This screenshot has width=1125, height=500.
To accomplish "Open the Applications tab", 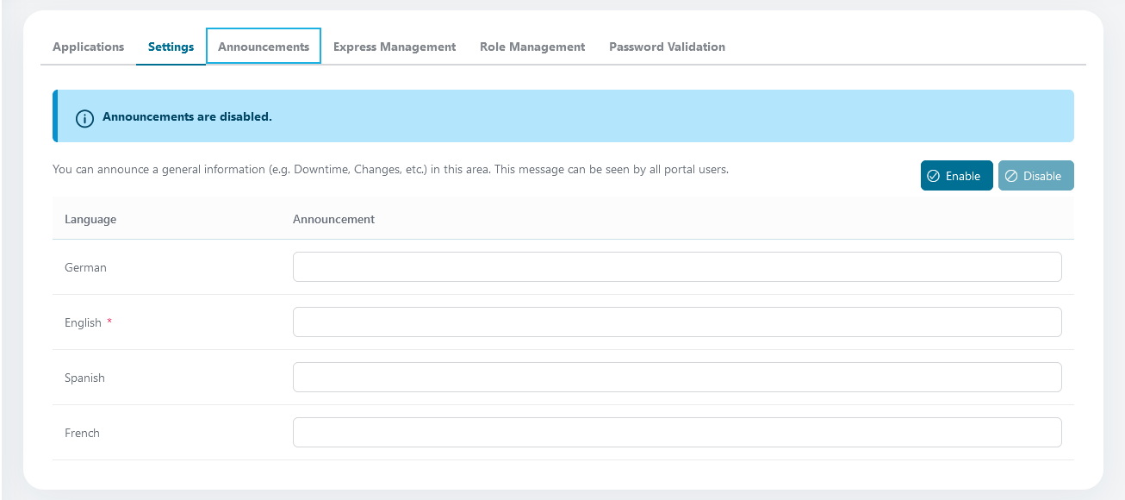I will pos(88,47).
